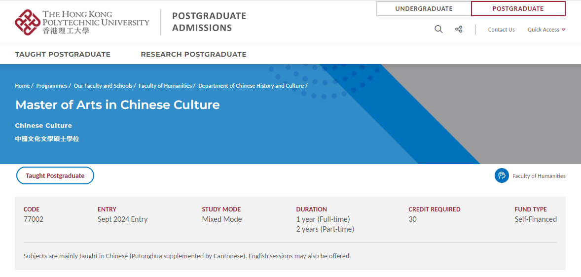Click the Contact Us link
The width and height of the screenshot is (581, 277).
(x=501, y=30)
